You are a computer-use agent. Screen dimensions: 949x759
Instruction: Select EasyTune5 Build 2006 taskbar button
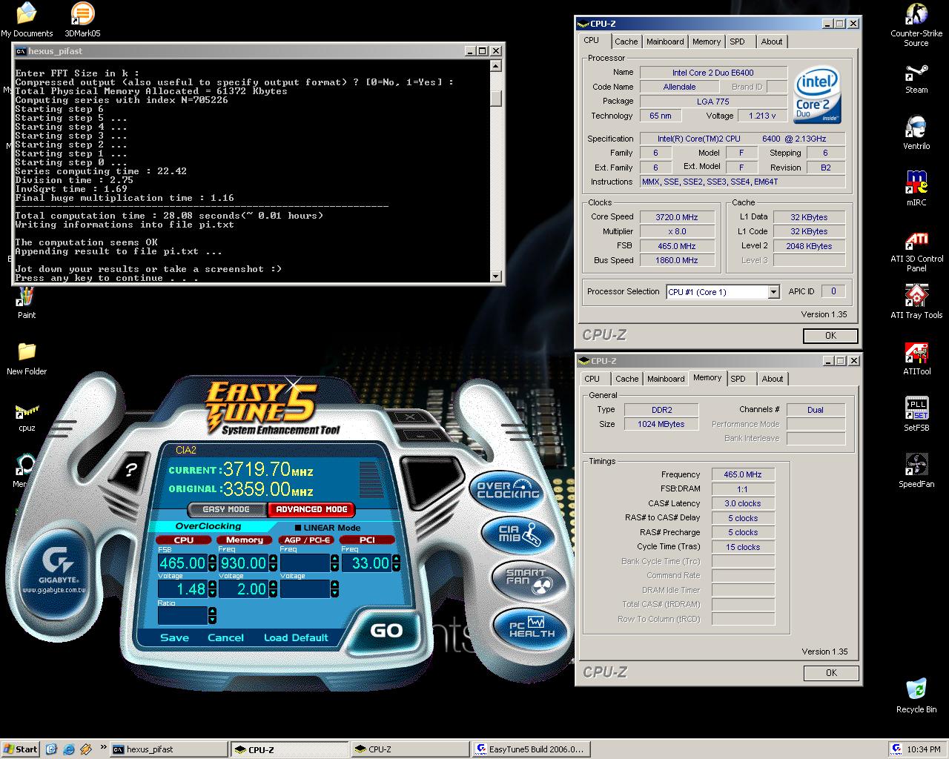pos(530,749)
